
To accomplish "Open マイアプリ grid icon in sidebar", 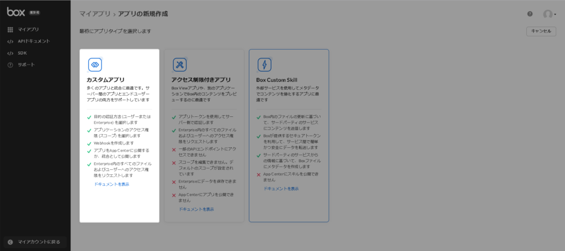I will coord(10,30).
